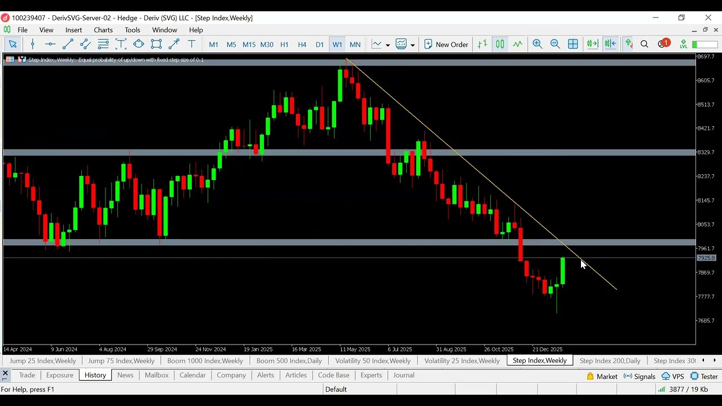Select the equidistant channel tool
722x406 pixels.
point(85,44)
